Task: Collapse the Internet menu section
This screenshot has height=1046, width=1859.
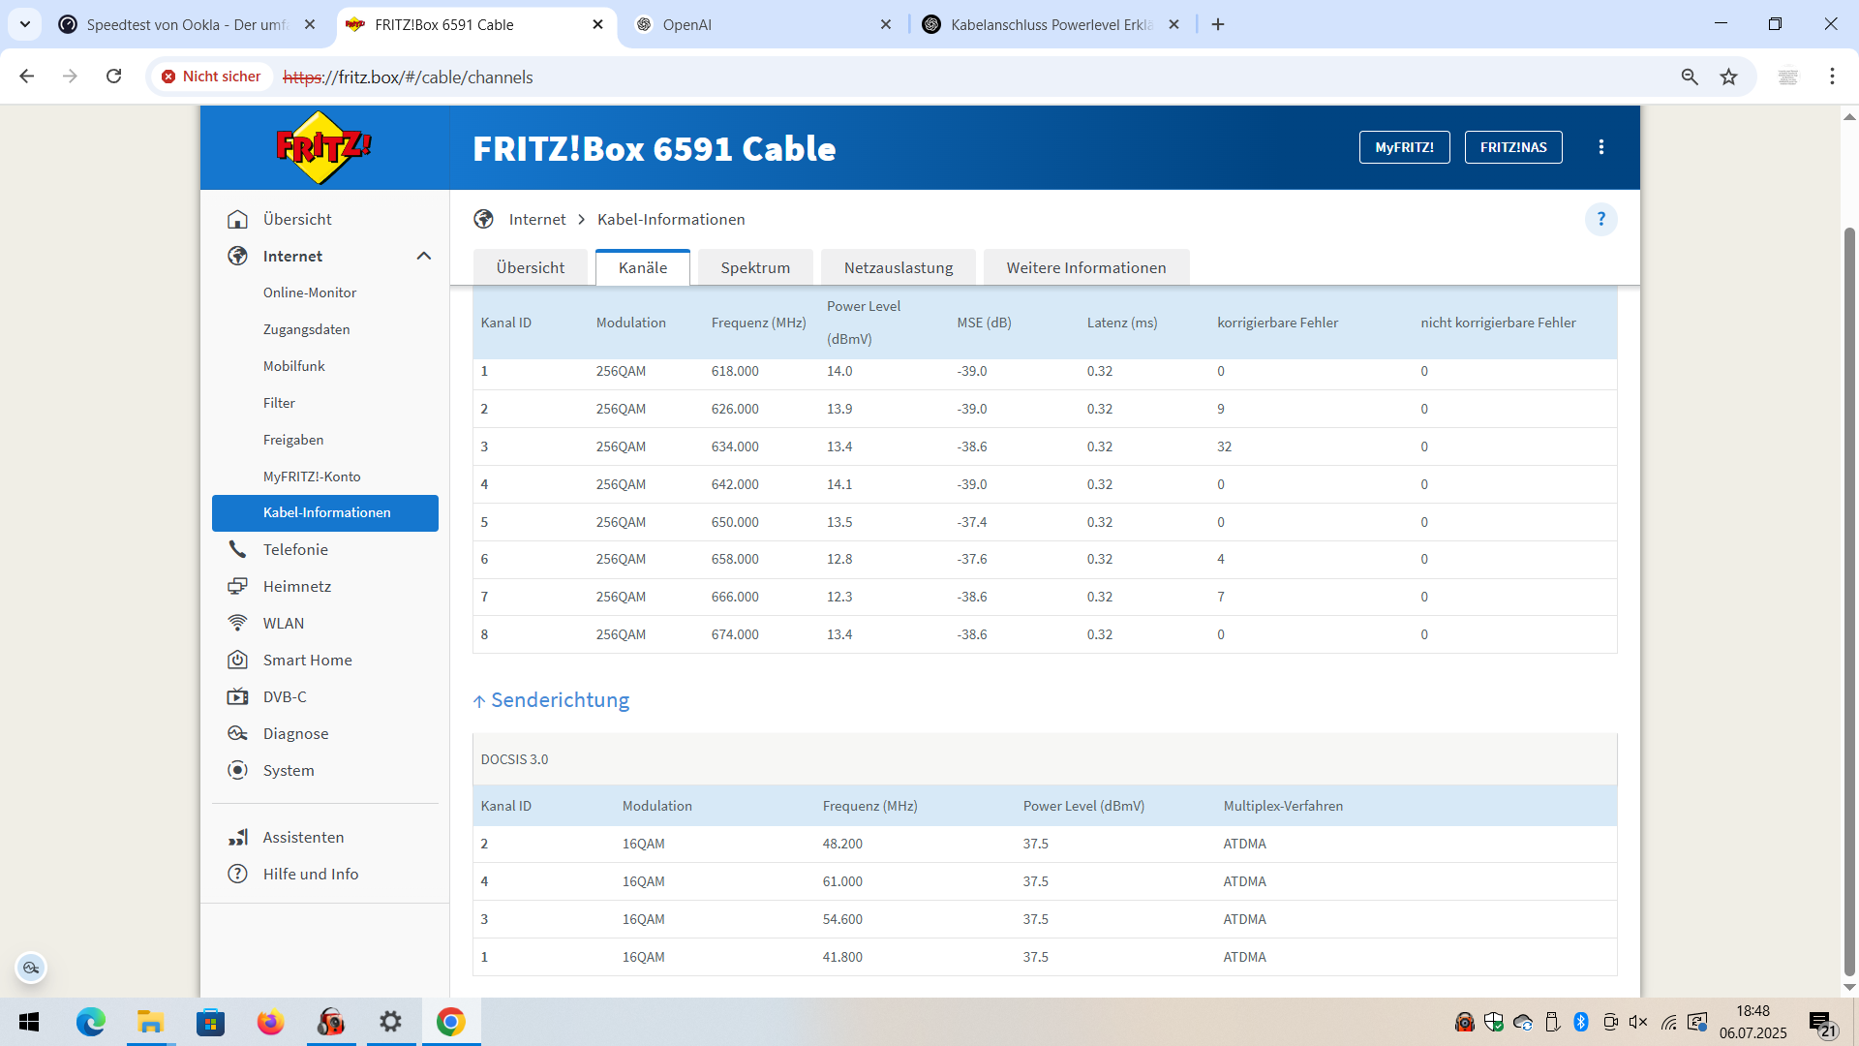Action: point(423,256)
